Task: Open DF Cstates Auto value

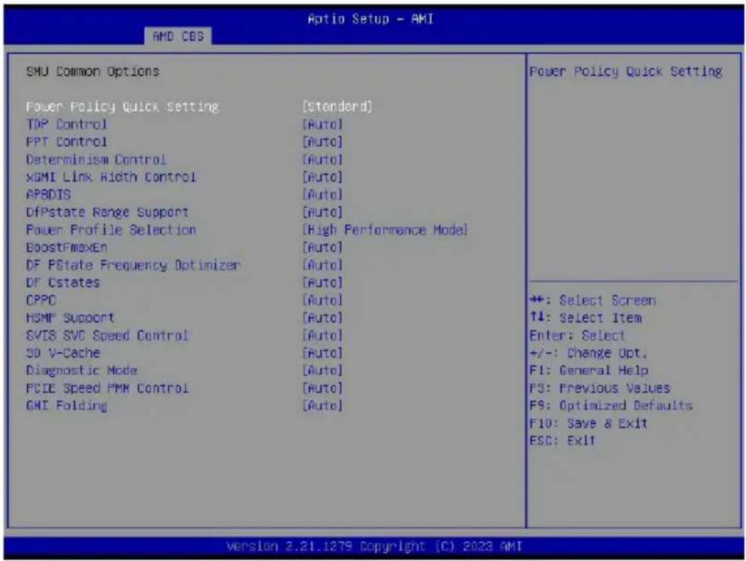Action: click(322, 283)
